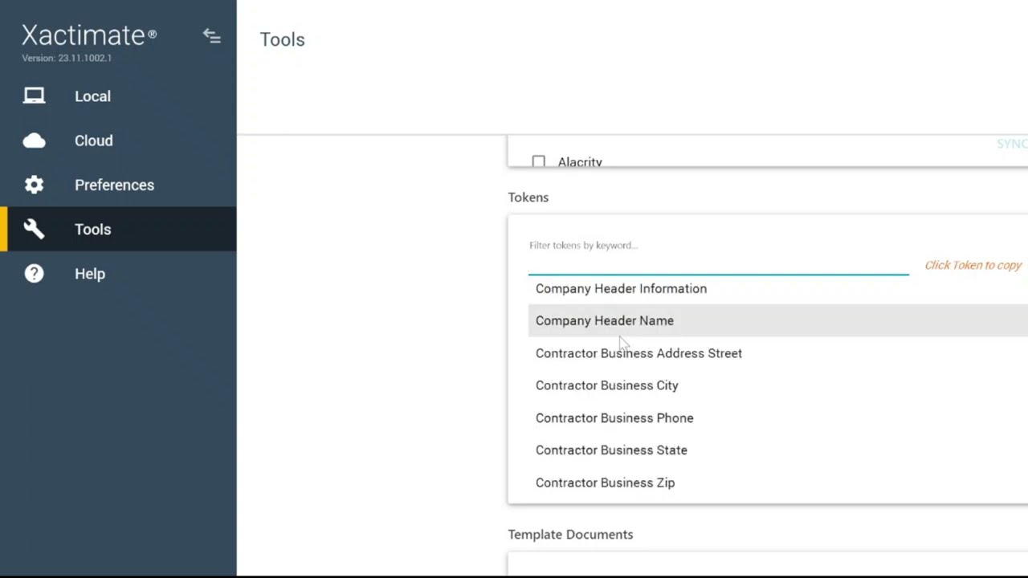This screenshot has height=578, width=1028.
Task: Click the Help question mark icon
Action: pos(34,274)
